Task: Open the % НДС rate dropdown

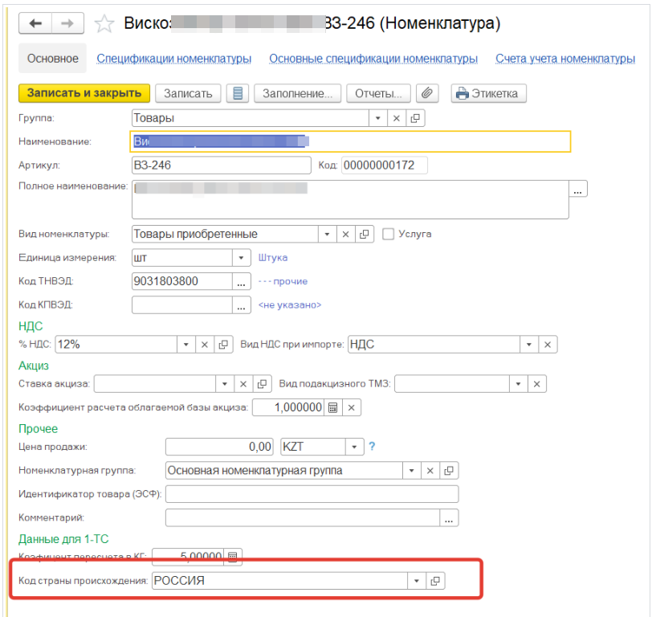Action: click(x=185, y=345)
